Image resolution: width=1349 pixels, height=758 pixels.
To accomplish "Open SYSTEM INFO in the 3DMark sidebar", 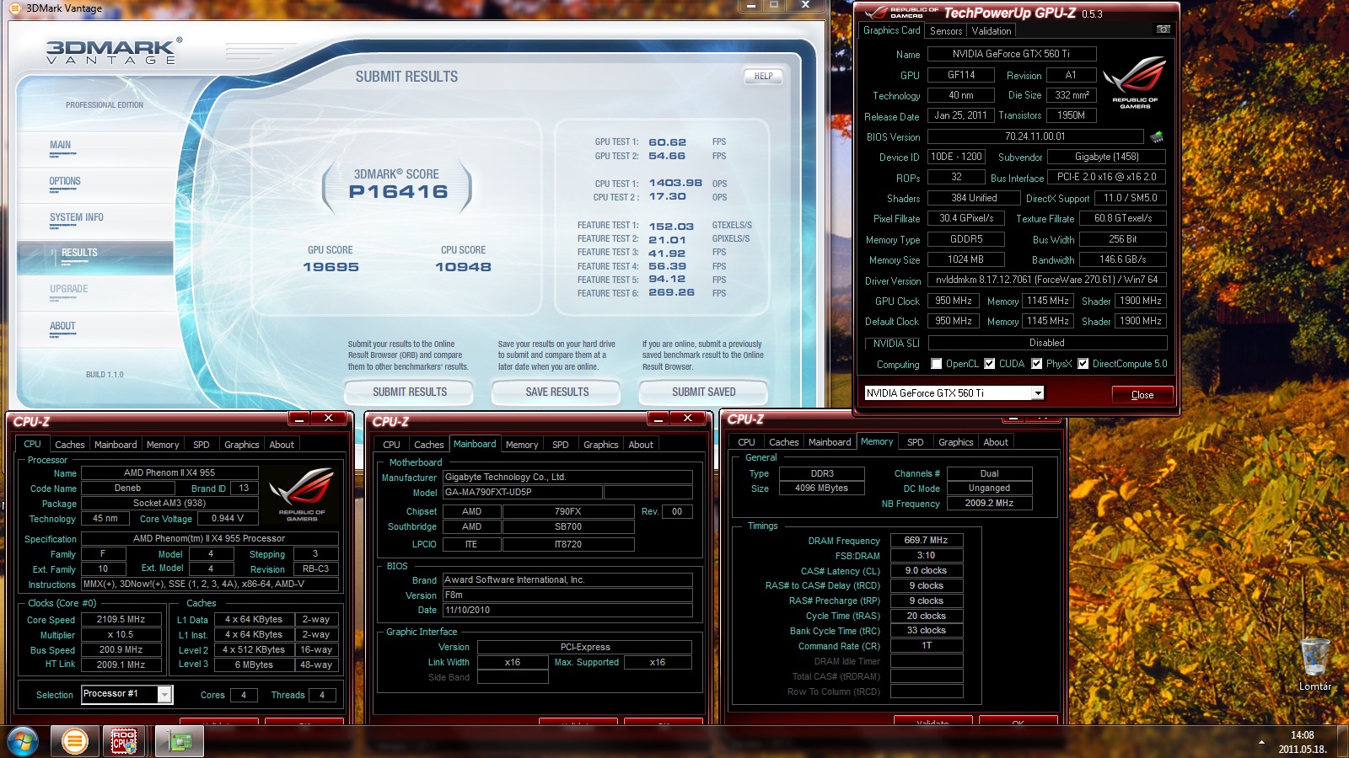I will 77,218.
